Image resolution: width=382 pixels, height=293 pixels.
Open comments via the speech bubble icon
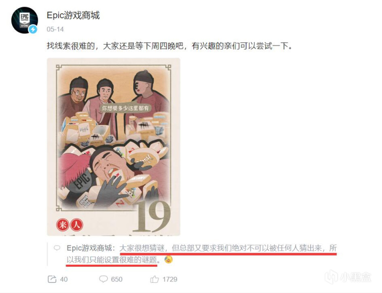coord(103,279)
